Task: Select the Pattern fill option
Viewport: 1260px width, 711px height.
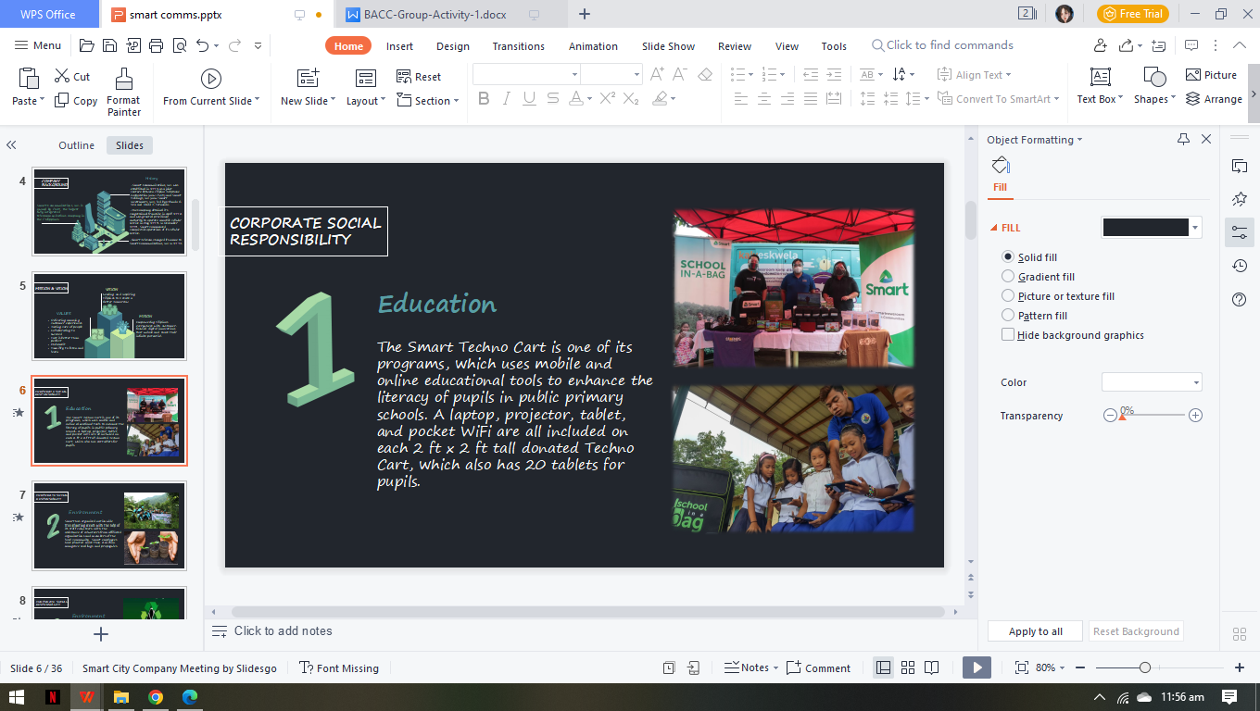Action: coord(1008,315)
